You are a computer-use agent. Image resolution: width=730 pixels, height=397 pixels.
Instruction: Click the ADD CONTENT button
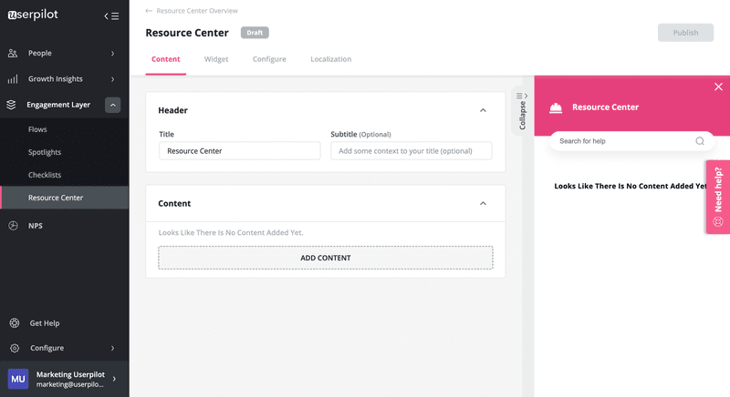pos(325,258)
